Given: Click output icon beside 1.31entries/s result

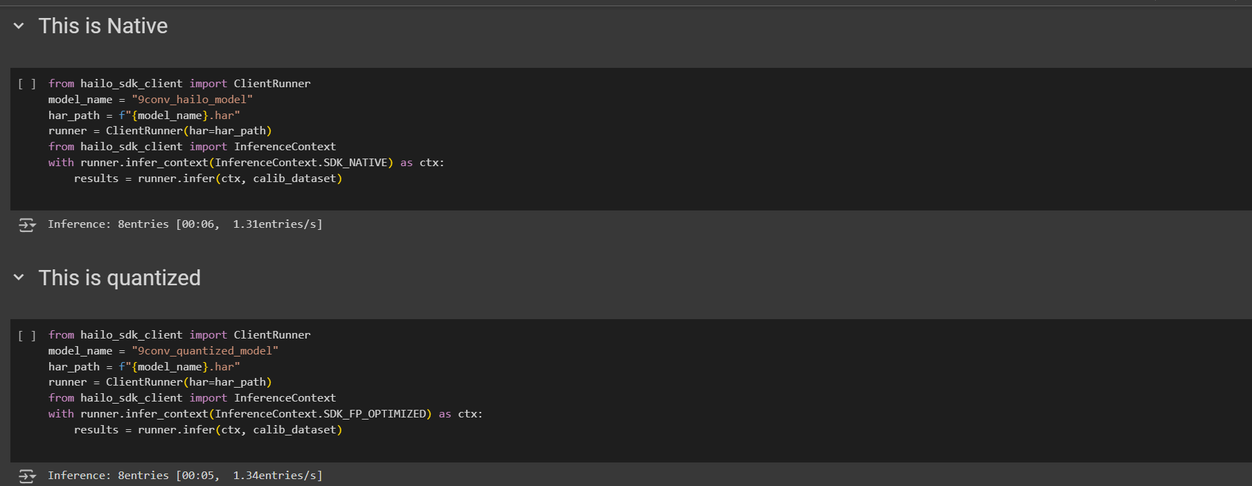Looking at the screenshot, I should coord(27,225).
